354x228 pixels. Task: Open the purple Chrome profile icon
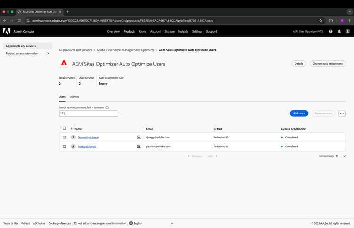click(342, 21)
